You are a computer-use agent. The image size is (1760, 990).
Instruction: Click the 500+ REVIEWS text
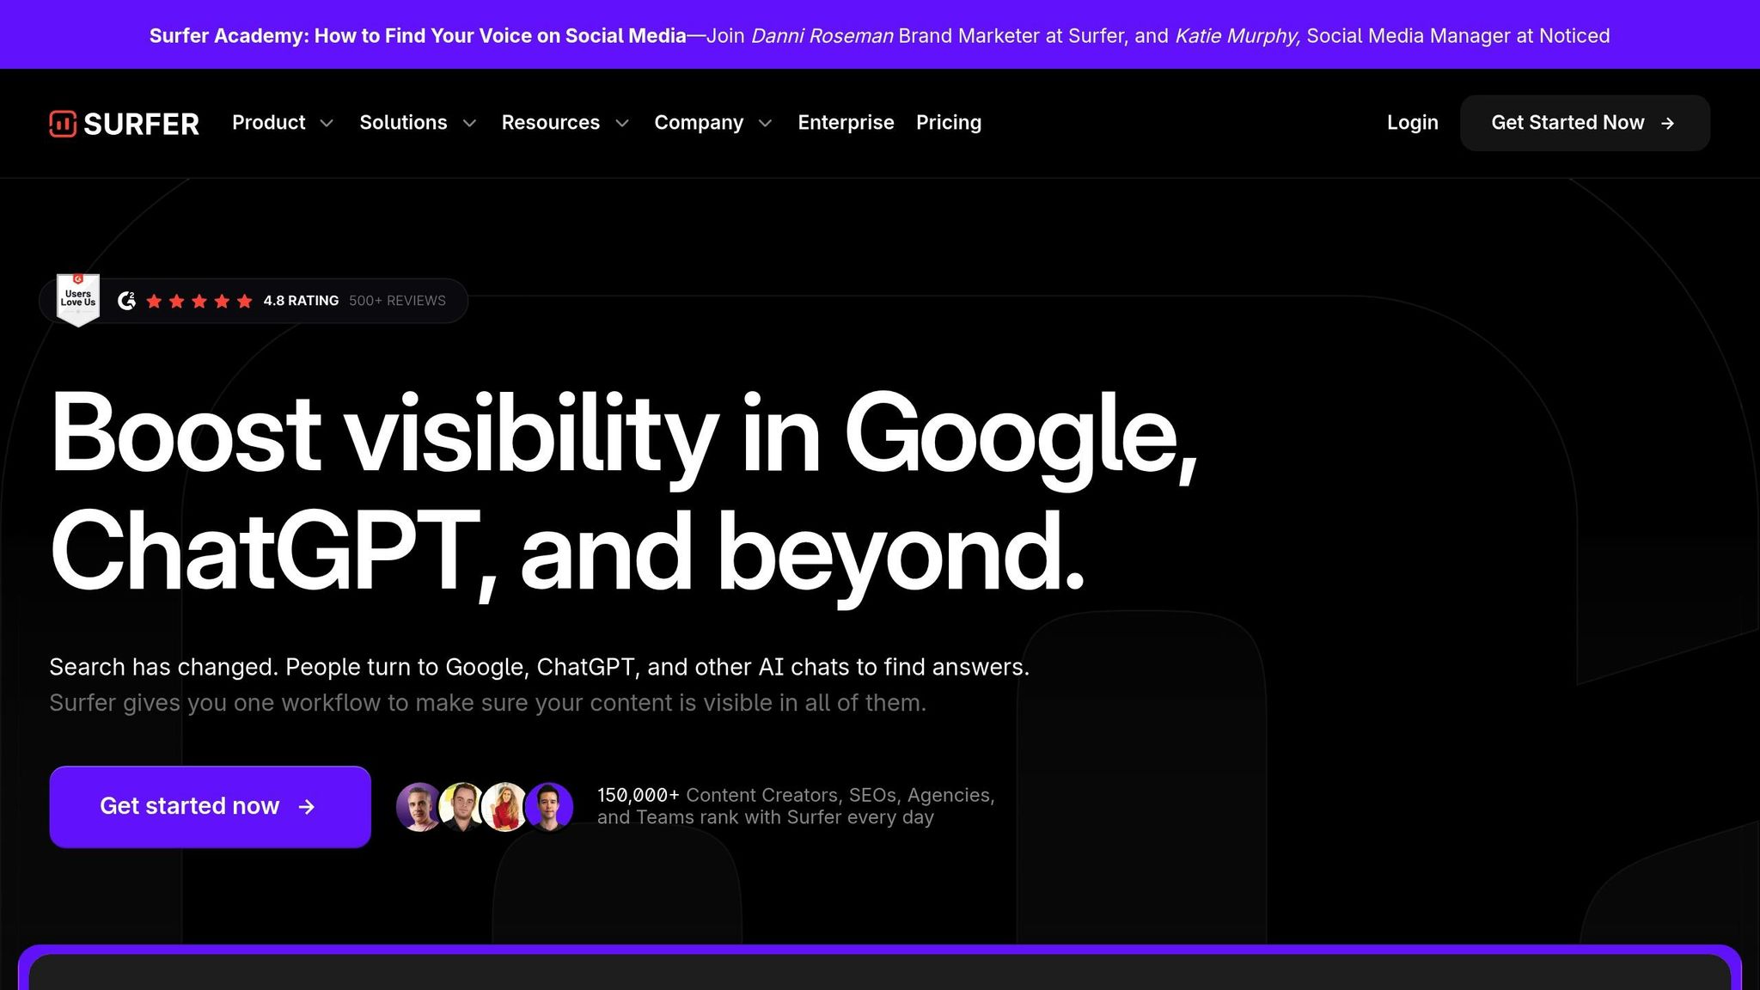coord(397,301)
